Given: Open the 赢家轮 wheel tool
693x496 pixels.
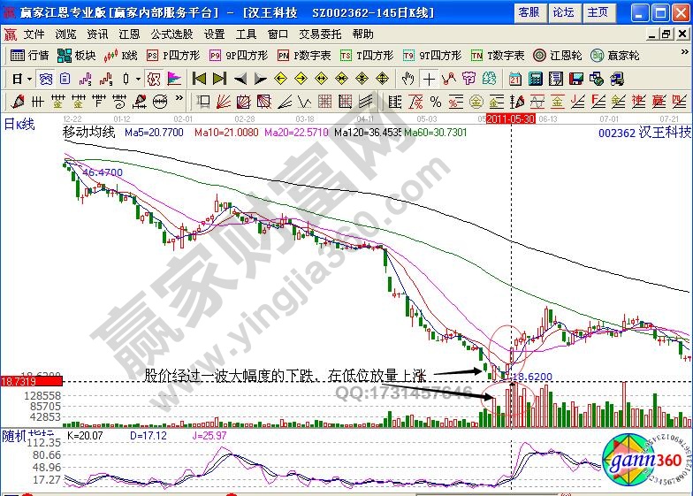Looking at the screenshot, I should tap(615, 55).
